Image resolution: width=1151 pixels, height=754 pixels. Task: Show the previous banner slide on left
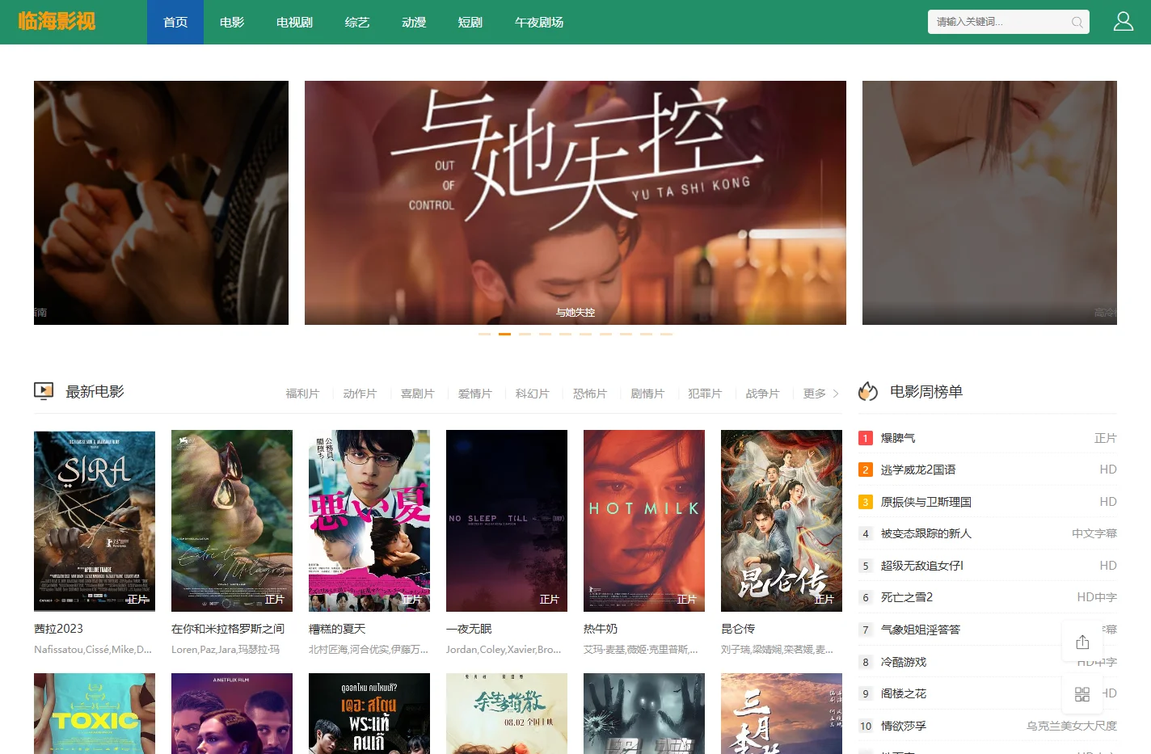point(161,203)
